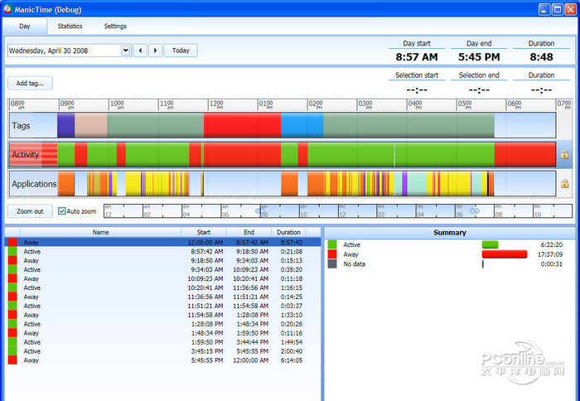The height and width of the screenshot is (401, 580).
Task: Select the red tag block in Tags timeline
Action: click(242, 125)
